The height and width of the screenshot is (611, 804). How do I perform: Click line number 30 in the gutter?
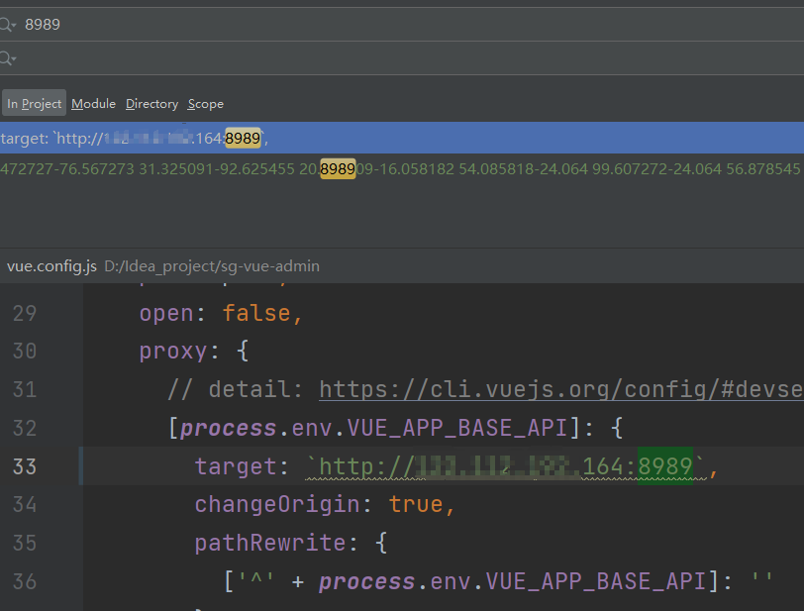(24, 352)
